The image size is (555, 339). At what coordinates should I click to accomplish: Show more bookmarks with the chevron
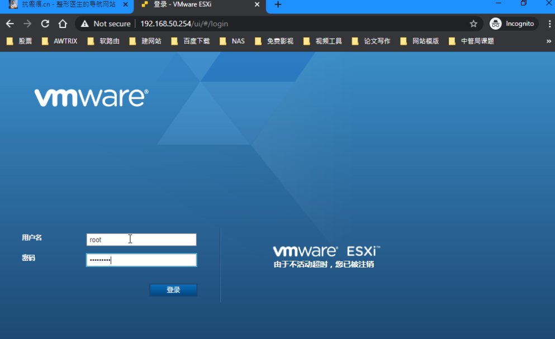click(x=549, y=41)
